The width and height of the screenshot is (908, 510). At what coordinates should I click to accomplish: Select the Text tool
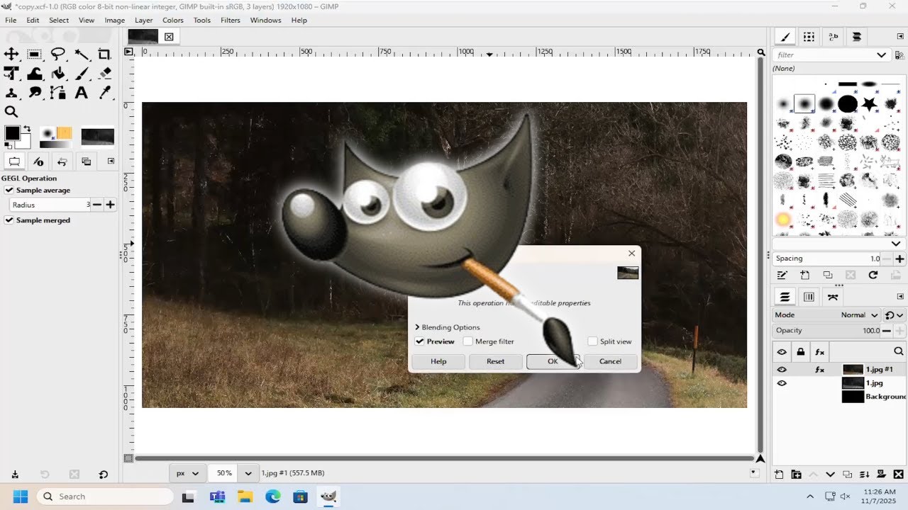tap(82, 92)
